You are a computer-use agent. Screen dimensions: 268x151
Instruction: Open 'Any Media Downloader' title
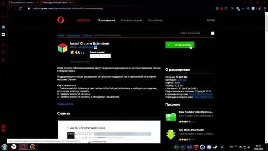tap(191, 130)
